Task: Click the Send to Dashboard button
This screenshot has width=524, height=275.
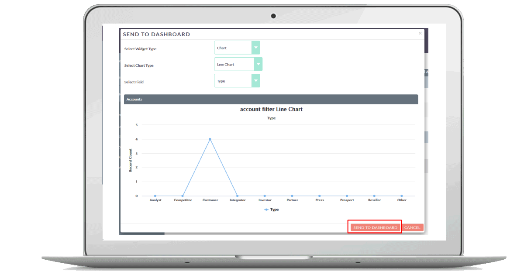Action: click(375, 227)
